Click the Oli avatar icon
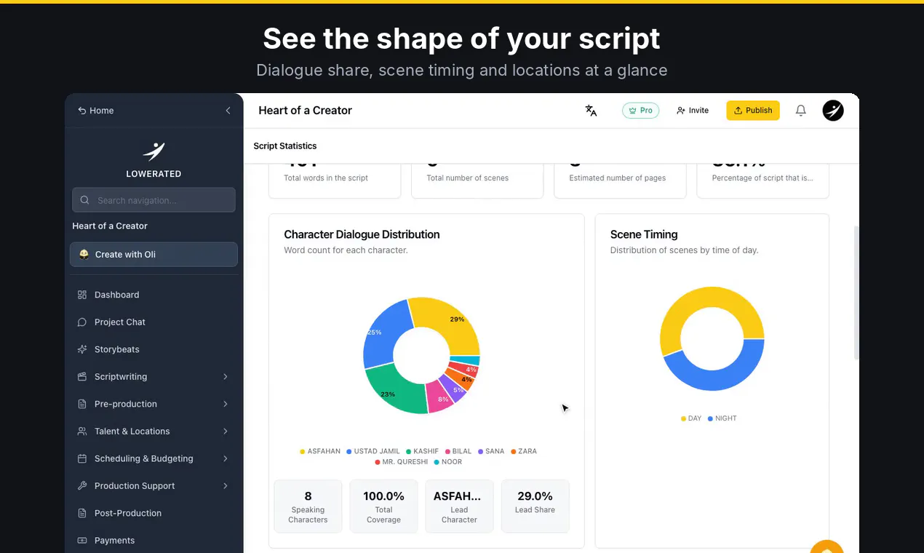Screen dimensions: 924x553 point(84,255)
